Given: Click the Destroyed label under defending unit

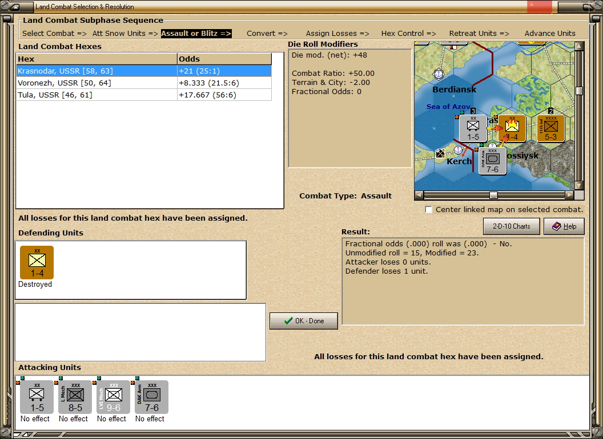Looking at the screenshot, I should coord(35,284).
